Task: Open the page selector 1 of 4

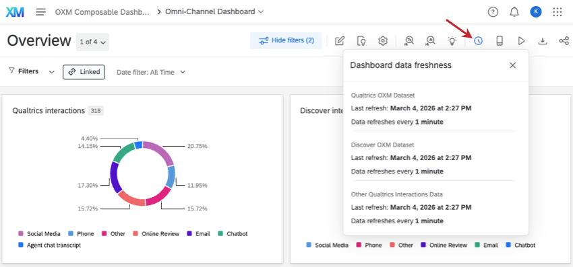Action: pos(92,42)
